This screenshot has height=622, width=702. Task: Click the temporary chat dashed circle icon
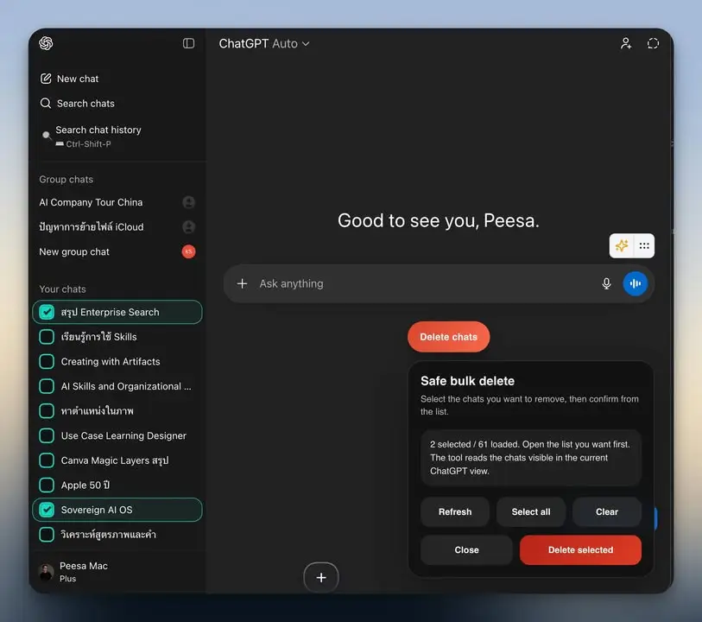click(653, 43)
